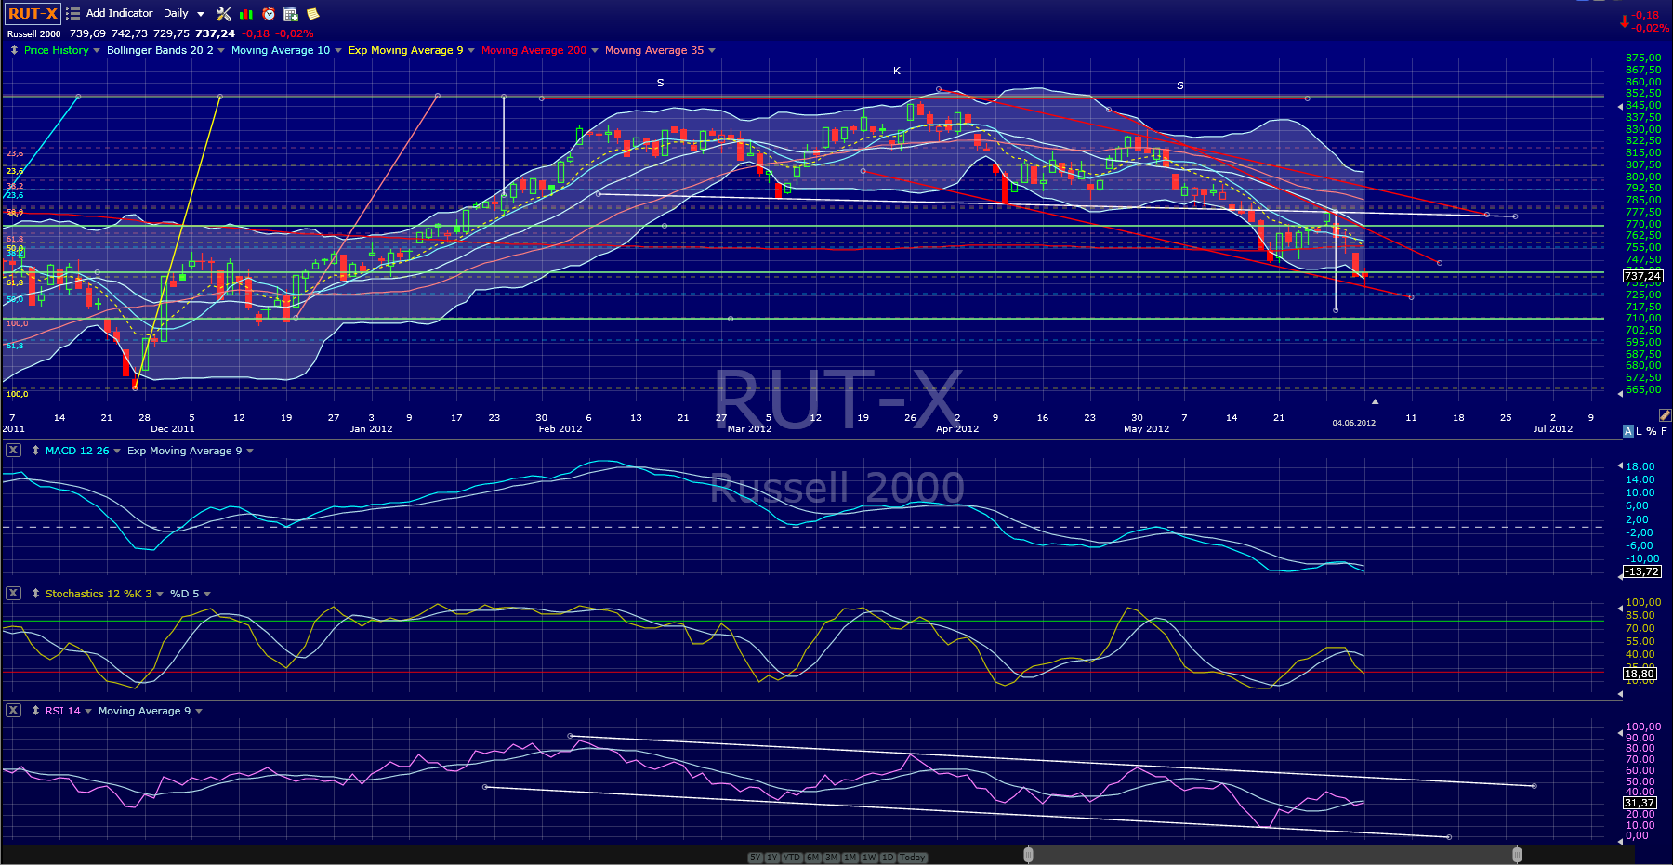Image resolution: width=1673 pixels, height=865 pixels.
Task: Close the MACD indicator pane
Action: (13, 451)
